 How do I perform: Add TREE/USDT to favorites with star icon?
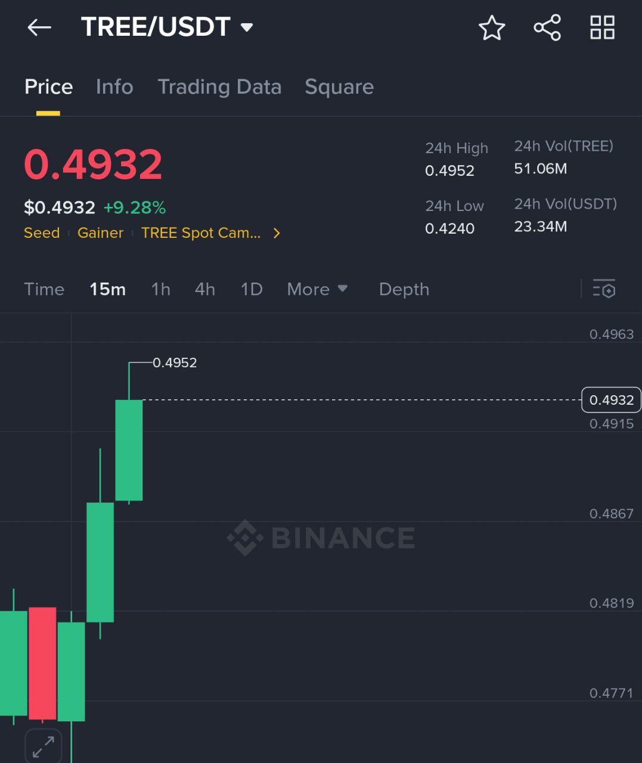pos(492,27)
